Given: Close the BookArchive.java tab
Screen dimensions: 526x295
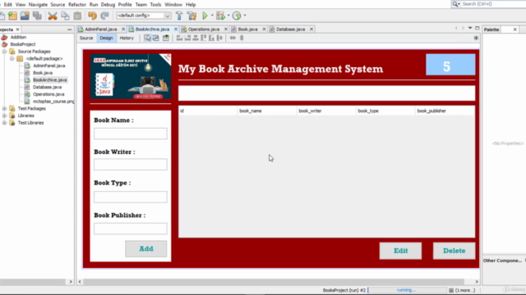Looking at the screenshot, I should [175, 29].
